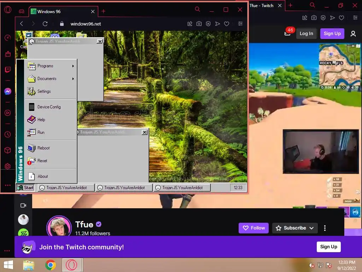Select Run in Start menu
Screen dimensions: 362x272
click(51, 132)
